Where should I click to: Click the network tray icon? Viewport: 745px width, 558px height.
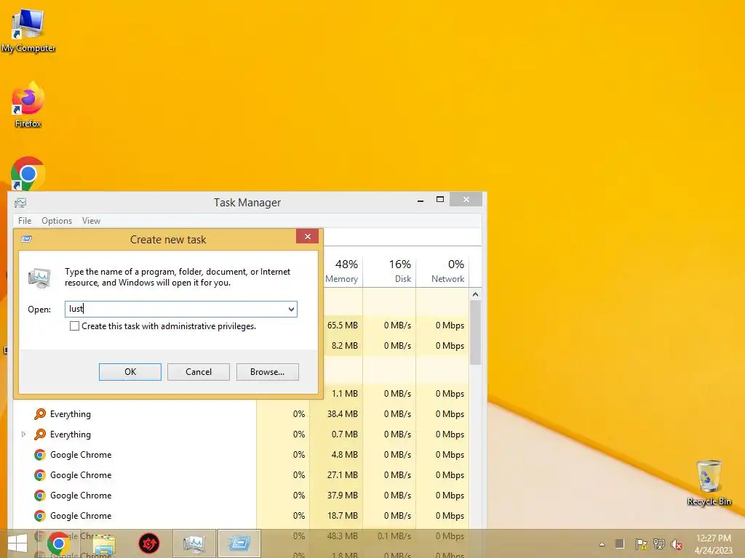click(x=658, y=544)
